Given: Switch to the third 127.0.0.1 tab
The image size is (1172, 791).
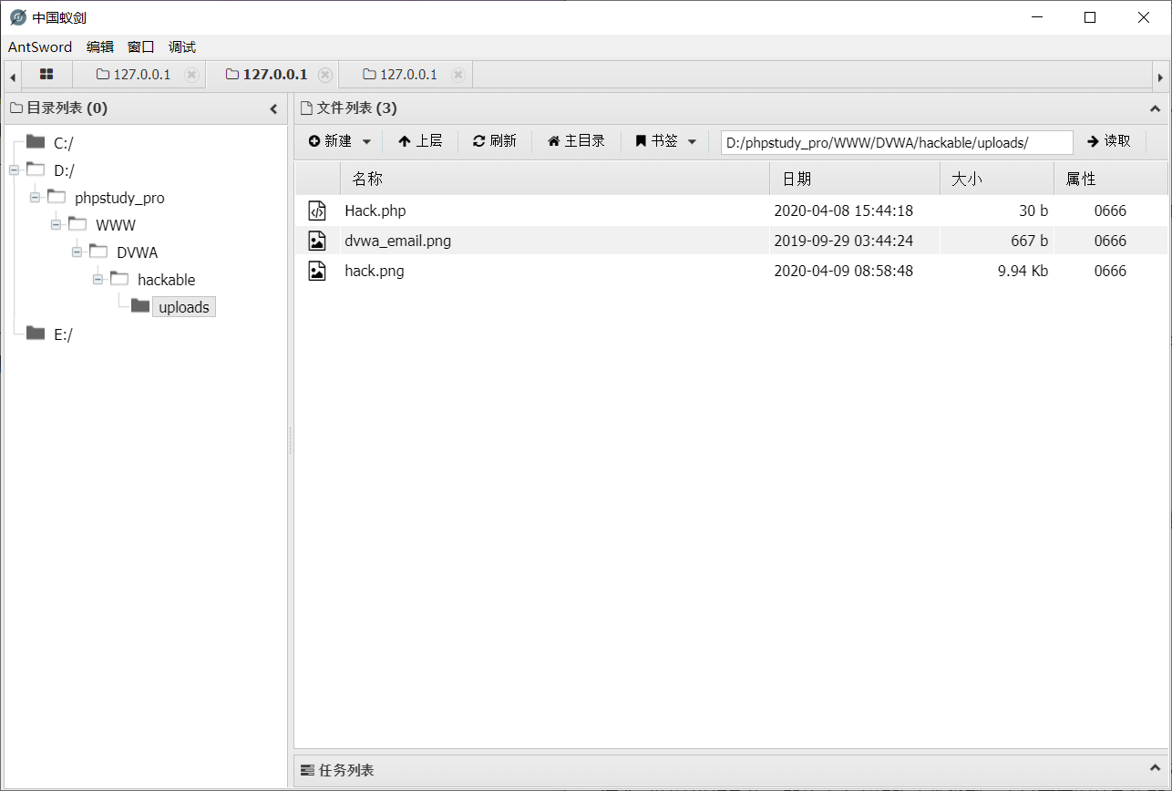Looking at the screenshot, I should coord(400,75).
